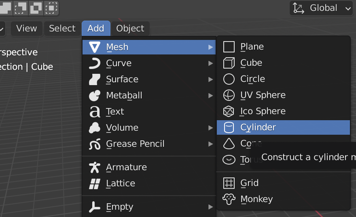Click the UV Sphere icon

(x=229, y=95)
